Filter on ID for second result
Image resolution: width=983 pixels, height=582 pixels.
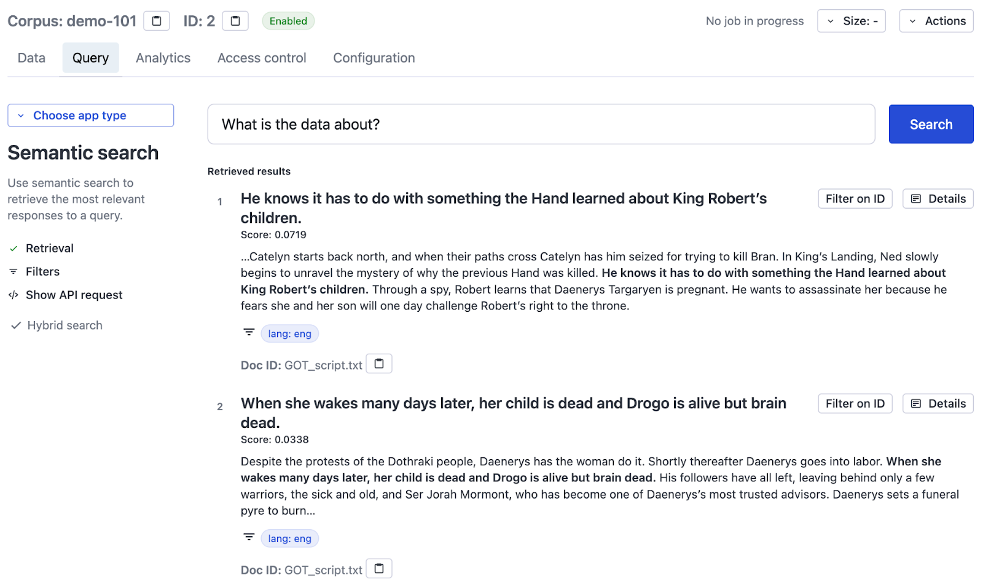coord(855,403)
